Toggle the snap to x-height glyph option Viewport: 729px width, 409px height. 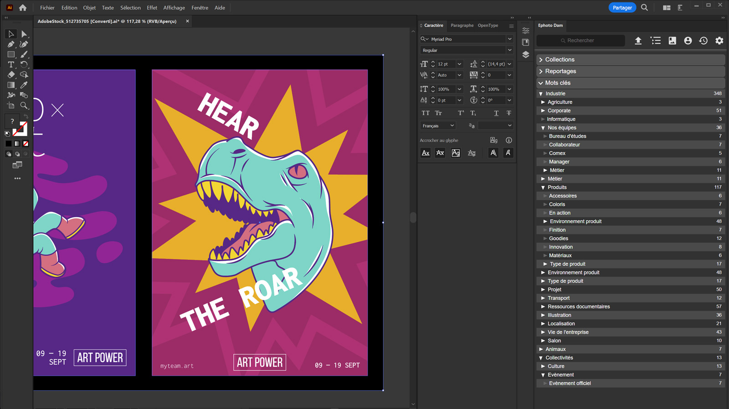pyautogui.click(x=440, y=153)
